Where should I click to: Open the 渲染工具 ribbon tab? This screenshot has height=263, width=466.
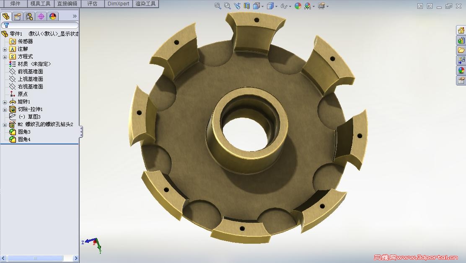coord(145,4)
